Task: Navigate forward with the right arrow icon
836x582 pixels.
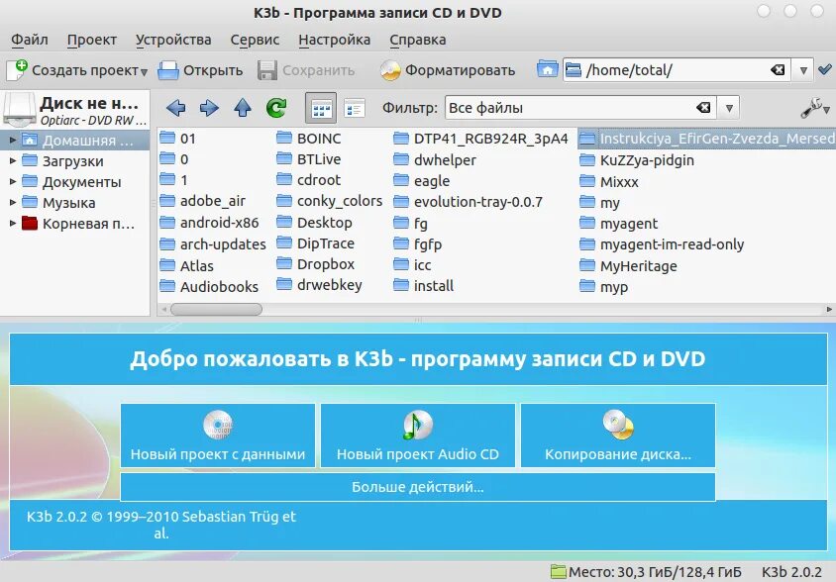Action: [209, 108]
